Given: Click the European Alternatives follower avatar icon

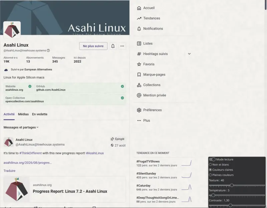Looking at the screenshot, I should [6, 70].
